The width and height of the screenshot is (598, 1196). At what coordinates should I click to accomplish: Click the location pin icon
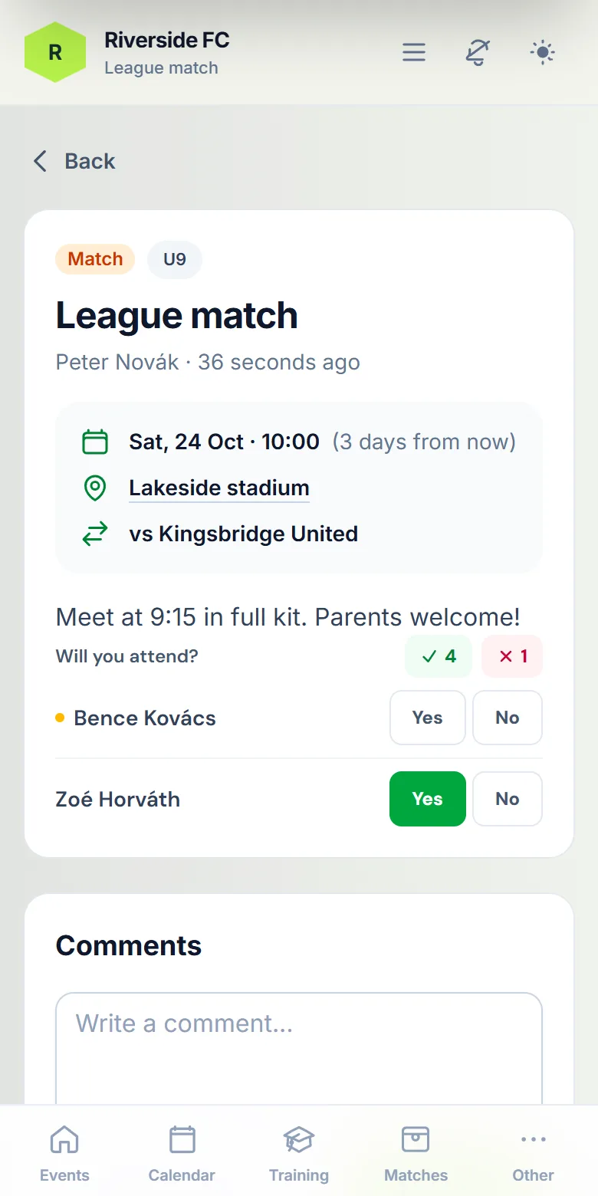point(94,488)
